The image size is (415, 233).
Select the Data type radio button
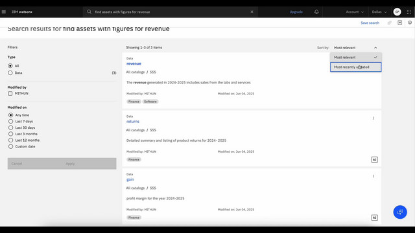coord(10,72)
